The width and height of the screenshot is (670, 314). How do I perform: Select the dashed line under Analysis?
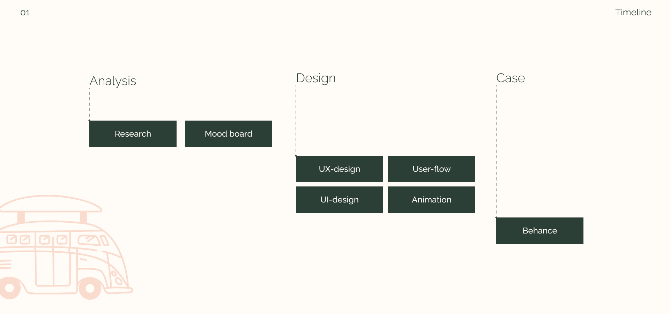point(89,104)
